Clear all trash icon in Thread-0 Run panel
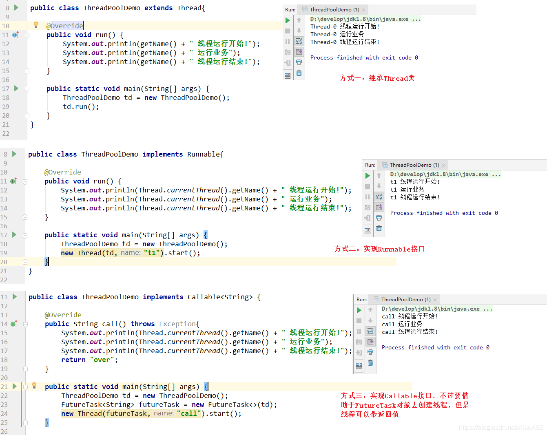The height and width of the screenshot is (435, 547). 299,73
